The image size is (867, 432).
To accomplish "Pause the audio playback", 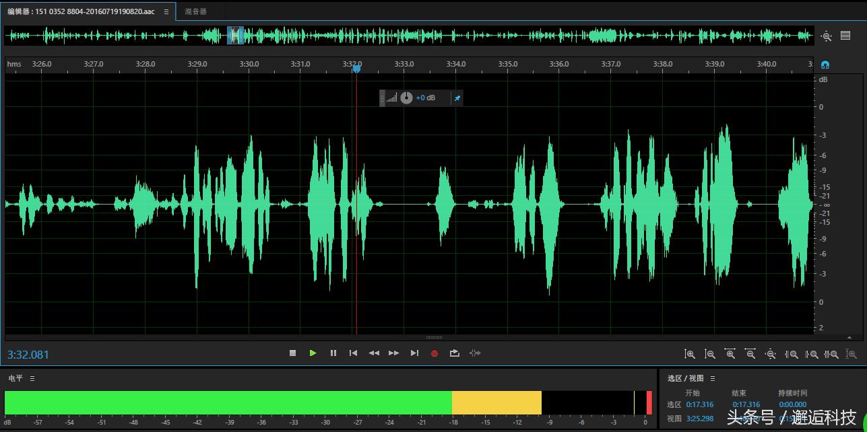I will 333,353.
